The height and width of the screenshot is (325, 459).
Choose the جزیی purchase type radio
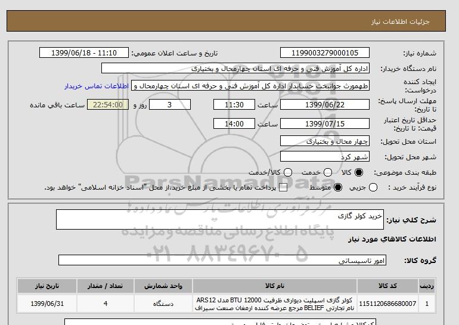[373, 187]
